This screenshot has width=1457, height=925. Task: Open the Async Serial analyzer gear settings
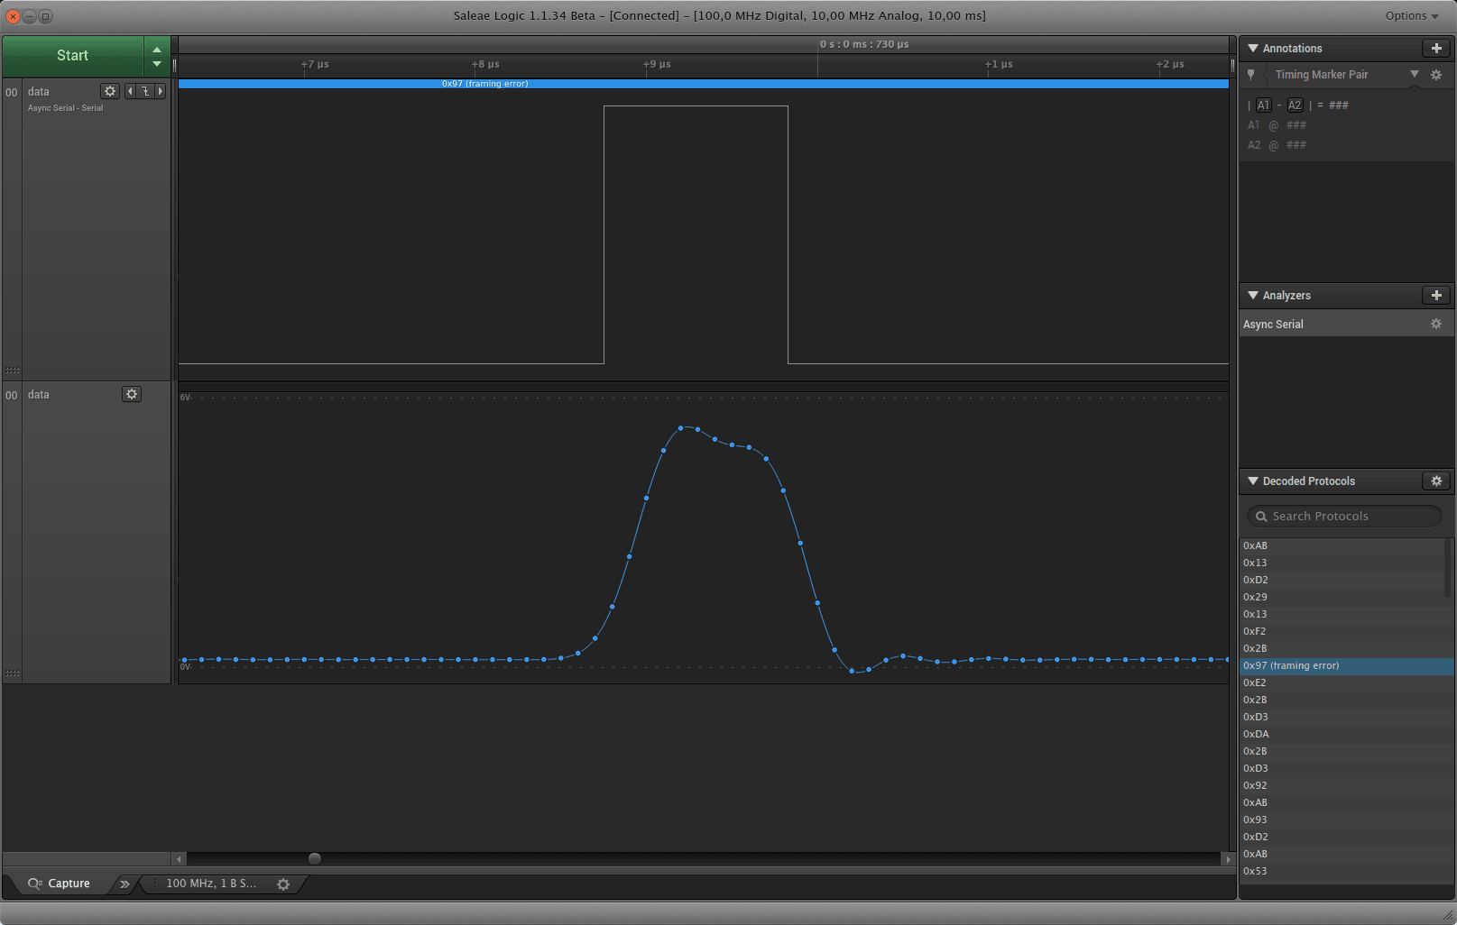[x=1436, y=324]
